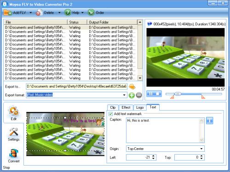Switch to the Logo tab
Viewport: 230px width, 172px height.
(x=140, y=107)
